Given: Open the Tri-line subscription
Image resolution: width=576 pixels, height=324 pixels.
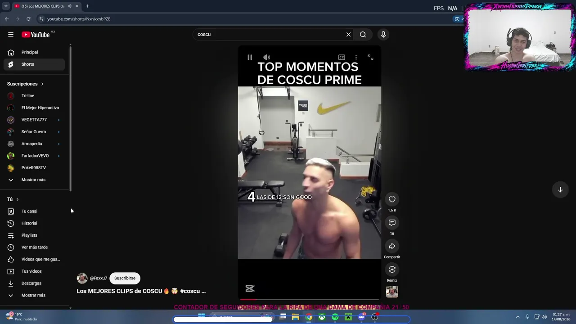Looking at the screenshot, I should pos(34,96).
